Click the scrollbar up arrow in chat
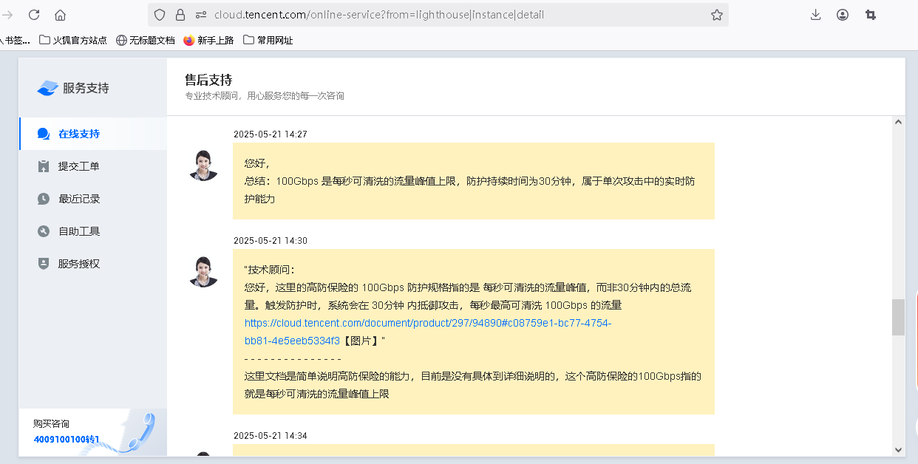This screenshot has width=918, height=464. click(898, 123)
